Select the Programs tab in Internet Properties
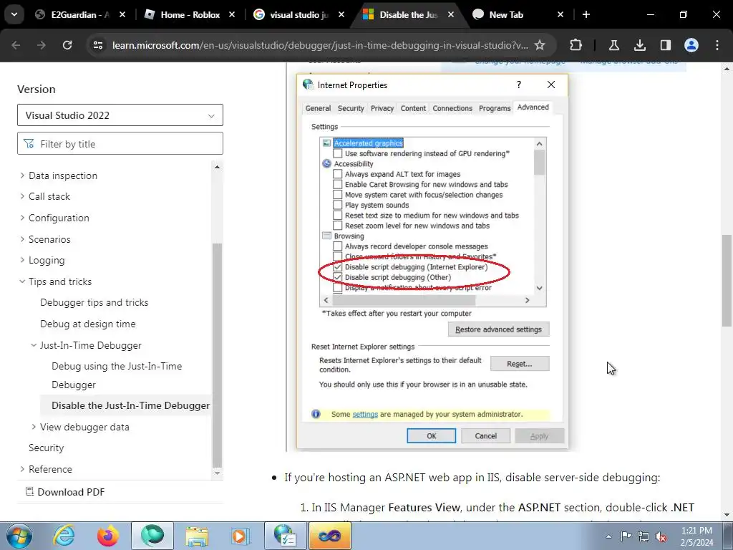Image resolution: width=733 pixels, height=550 pixels. click(x=495, y=108)
